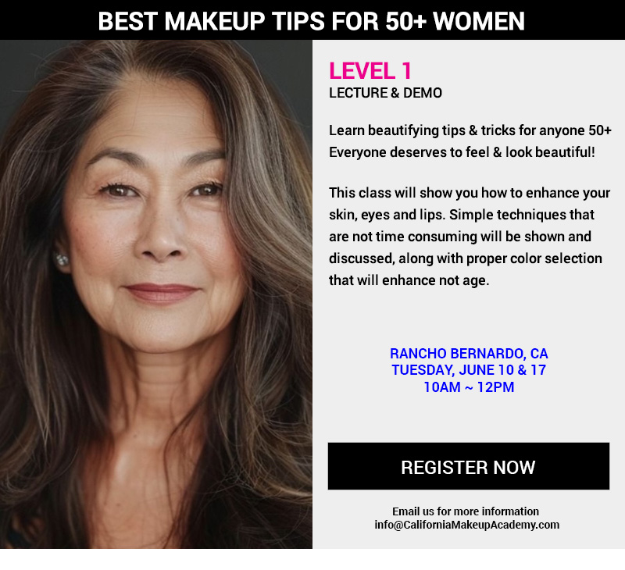The image size is (625, 570).
Task: Click the REGISTER NOW button
Action: pos(468,466)
